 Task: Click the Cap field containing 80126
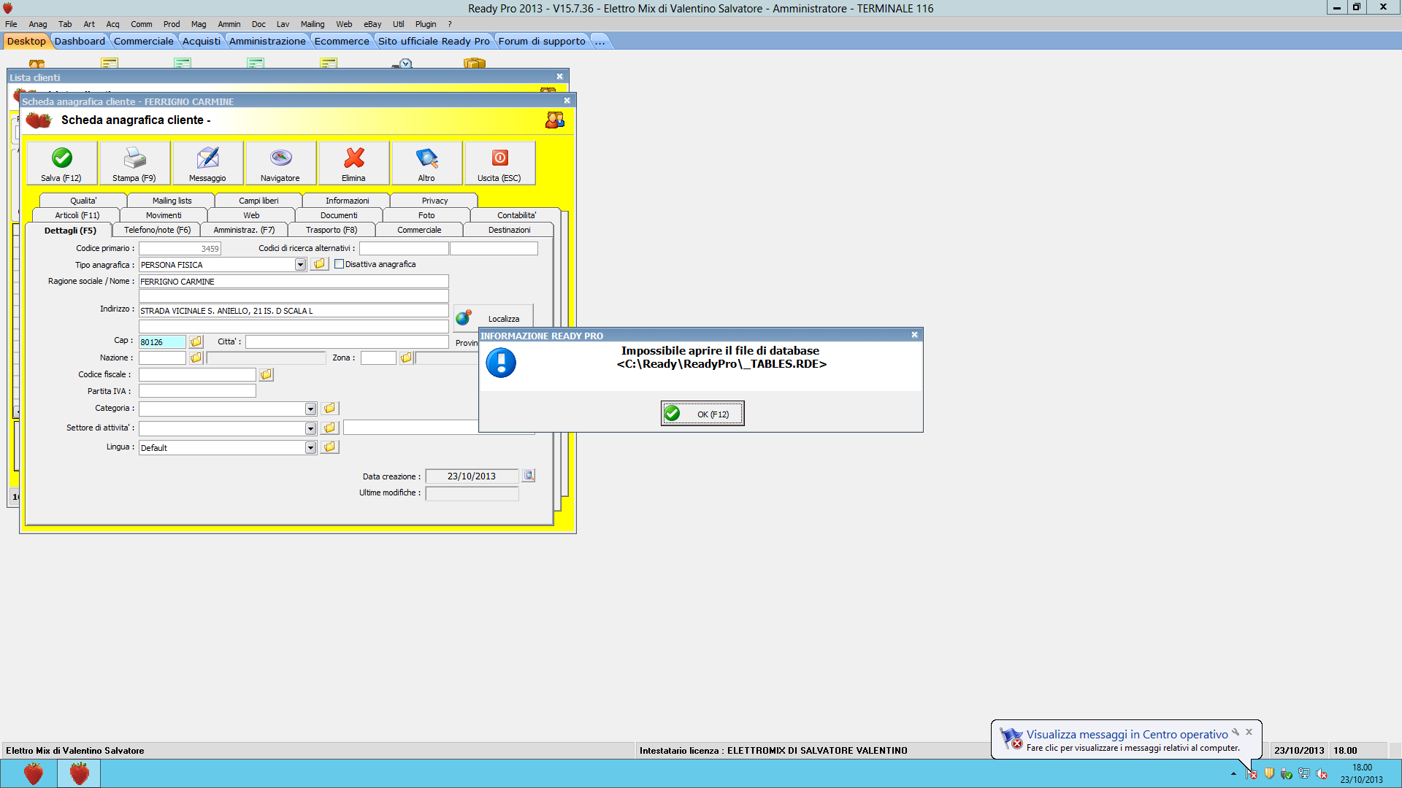pos(162,341)
